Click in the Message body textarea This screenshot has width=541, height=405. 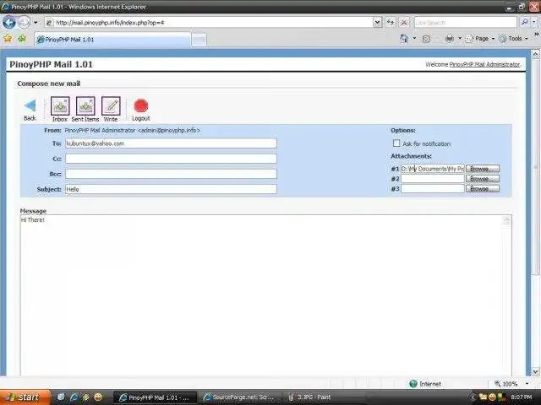click(x=265, y=295)
